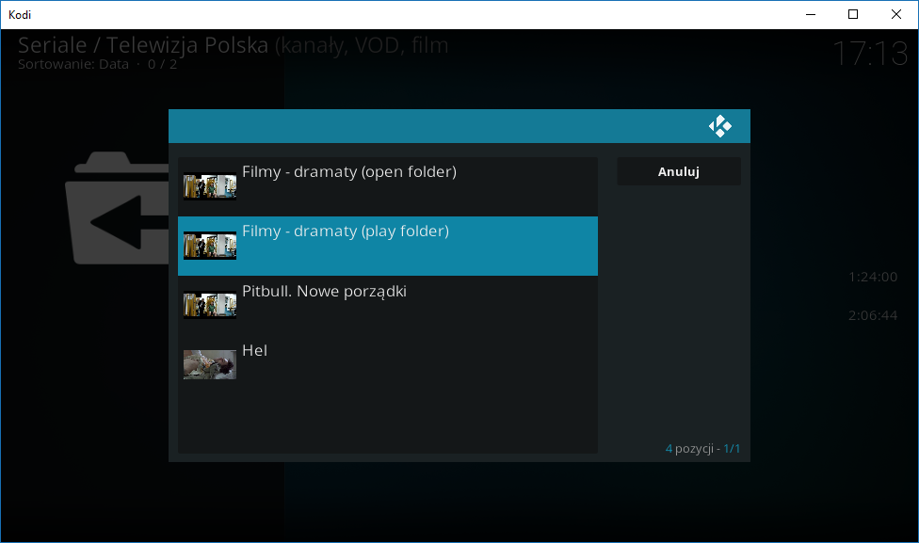Click thumbnail of Filmy - dramaty (open folder)

[x=210, y=187]
